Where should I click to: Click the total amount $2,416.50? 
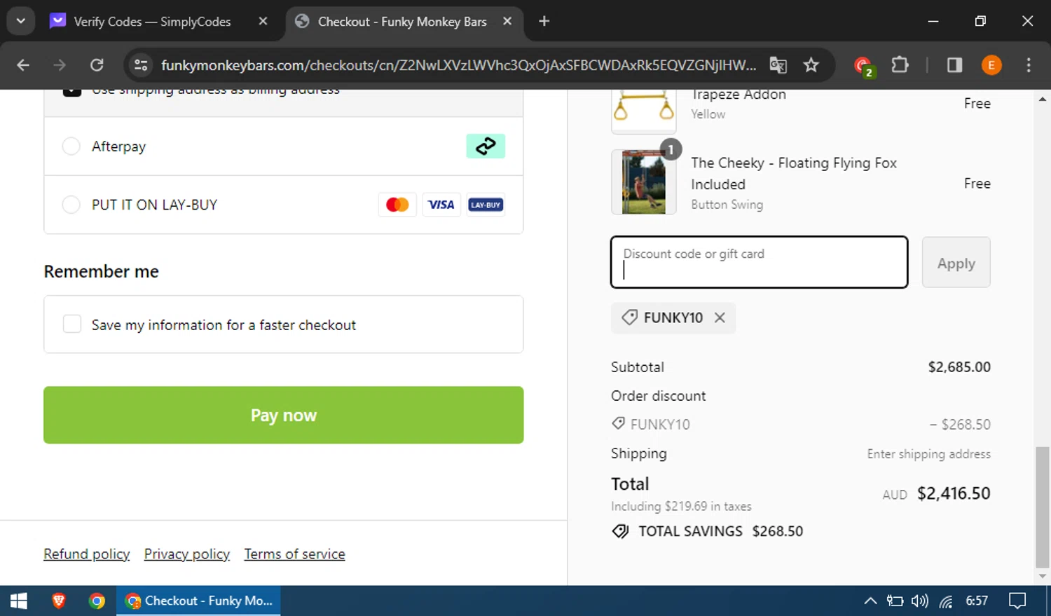[x=954, y=493]
